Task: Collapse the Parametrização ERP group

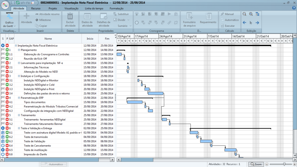Action: click(19, 98)
